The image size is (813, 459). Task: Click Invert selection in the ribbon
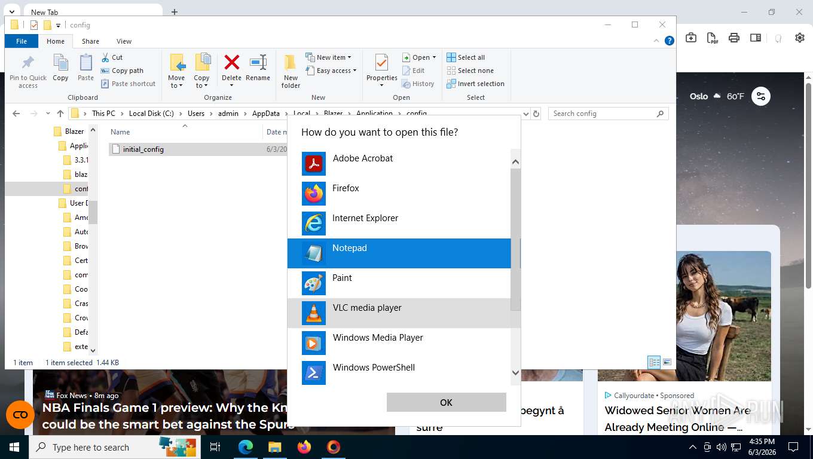[475, 84]
